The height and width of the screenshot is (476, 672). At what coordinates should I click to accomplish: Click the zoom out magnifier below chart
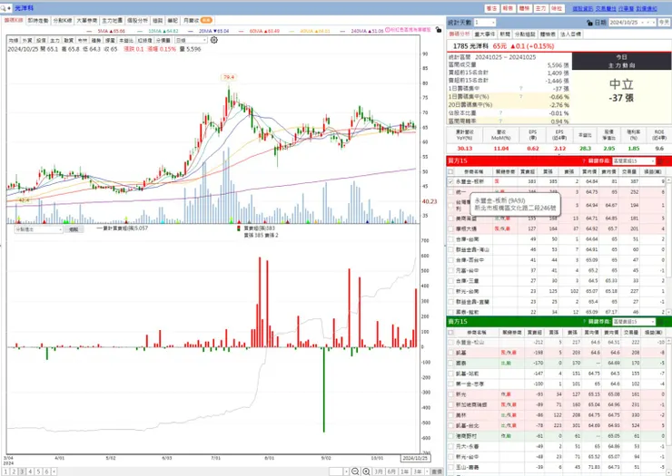pyautogui.click(x=355, y=471)
